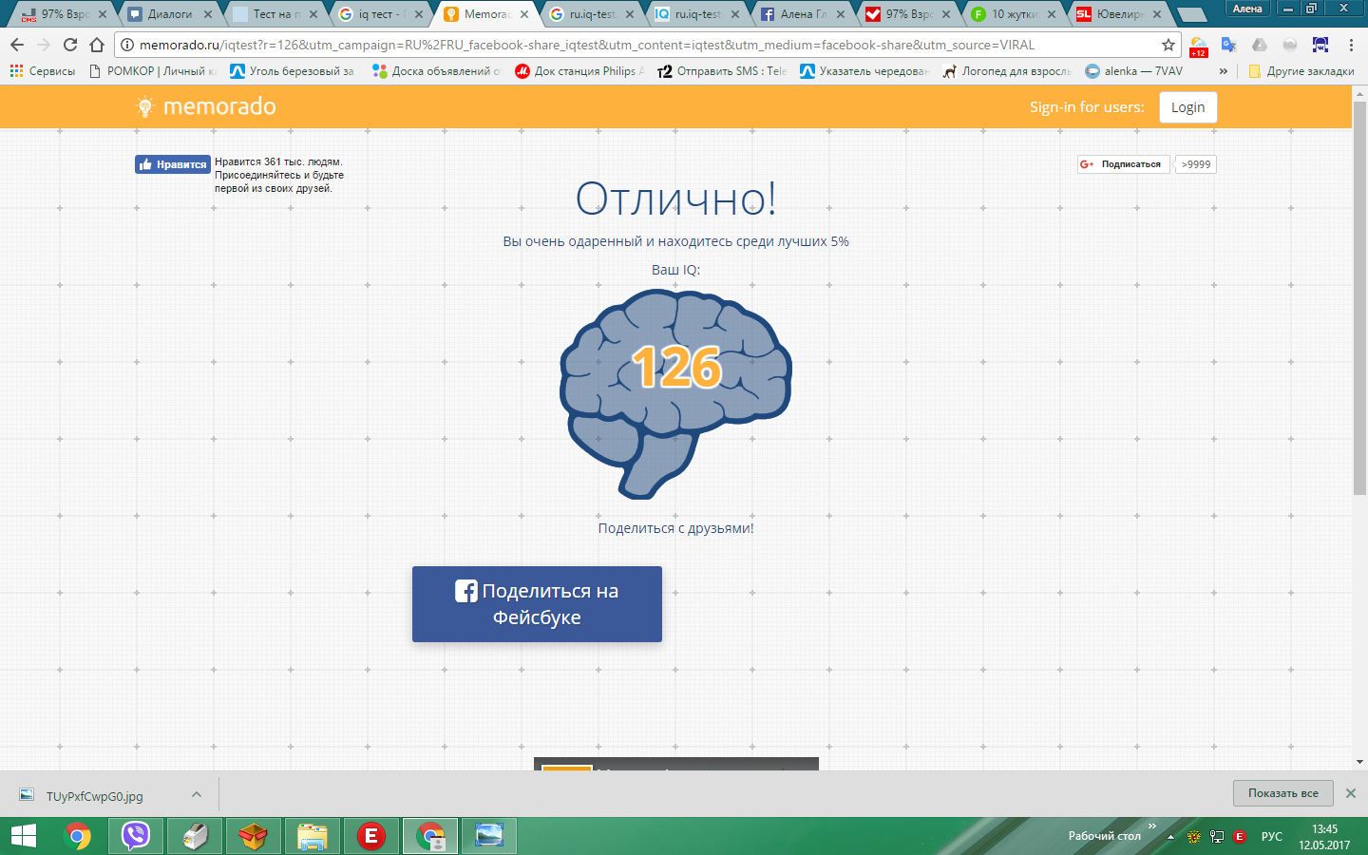Click the Login button
1368x855 pixels.
[x=1187, y=107]
